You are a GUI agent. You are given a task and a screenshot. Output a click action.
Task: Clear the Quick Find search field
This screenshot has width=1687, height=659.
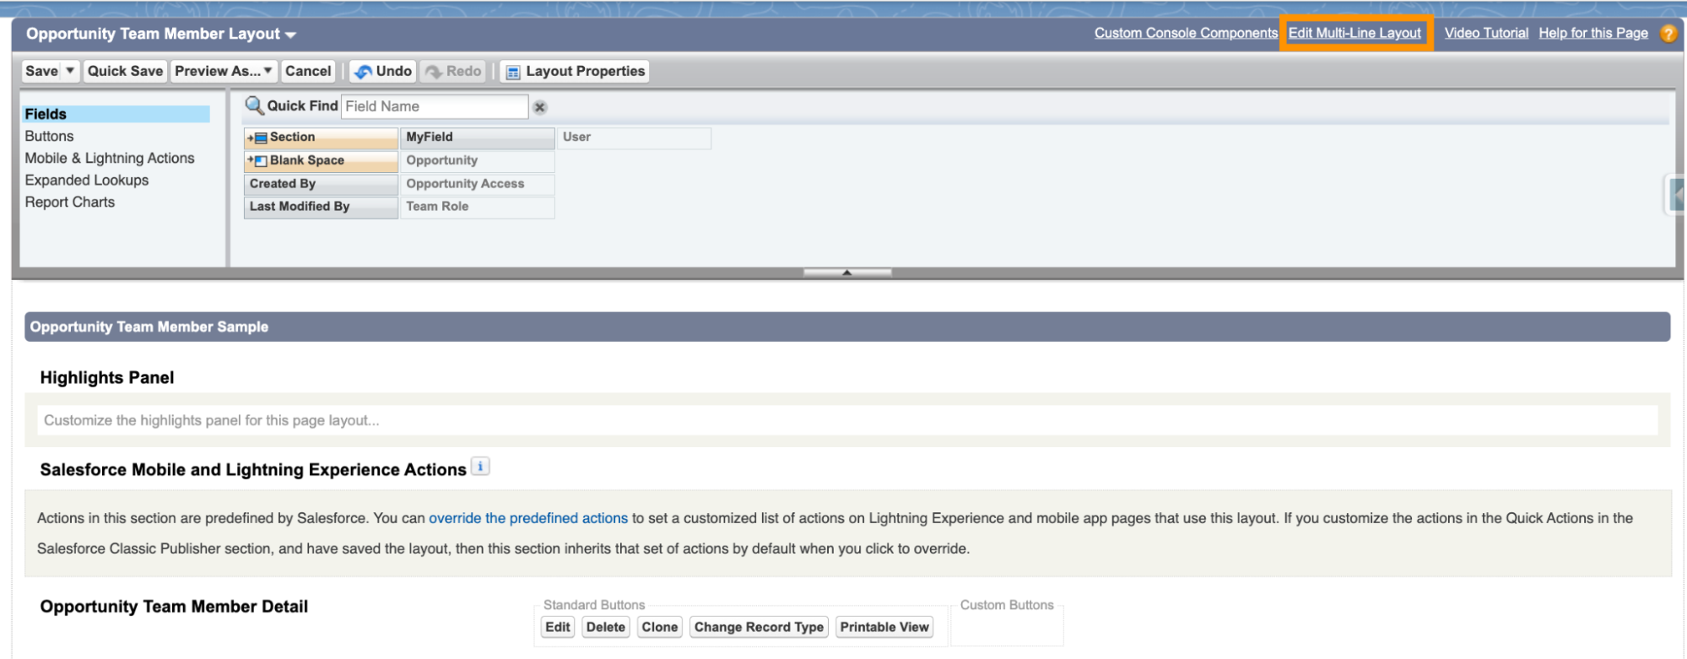pos(540,107)
